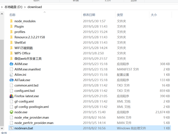The height and width of the screenshot is (134, 178).
Task: Select the AliIM.exe.manifest file name
Action: click(27, 69)
